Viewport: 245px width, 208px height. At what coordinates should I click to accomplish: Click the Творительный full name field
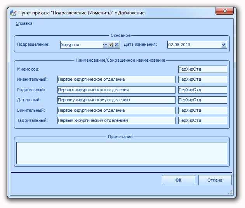(x=116, y=121)
